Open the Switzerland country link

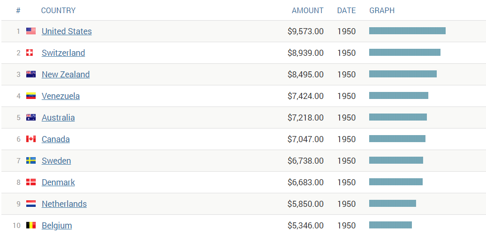click(63, 53)
